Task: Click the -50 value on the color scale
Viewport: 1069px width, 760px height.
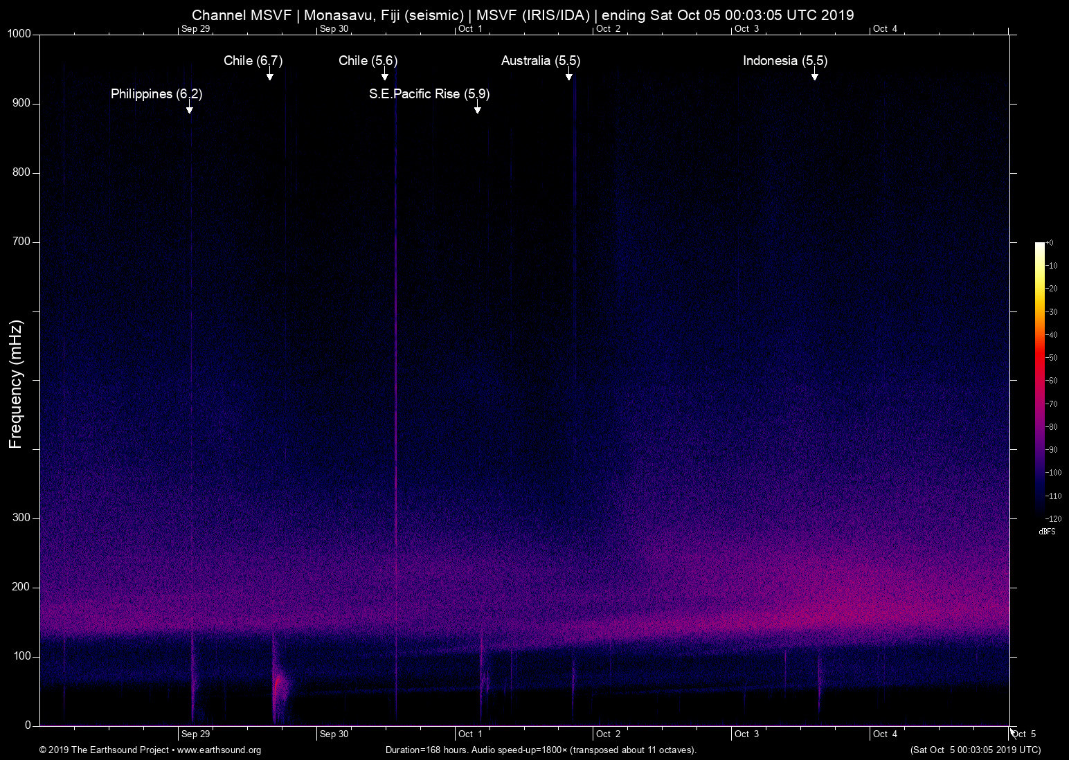Action: tap(1051, 358)
